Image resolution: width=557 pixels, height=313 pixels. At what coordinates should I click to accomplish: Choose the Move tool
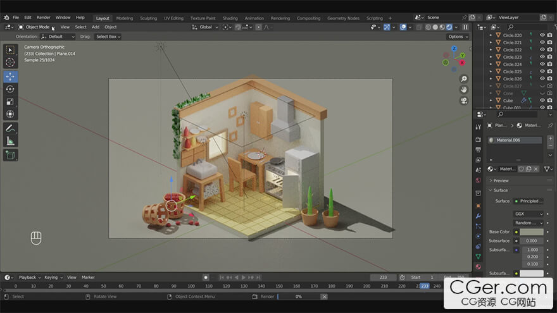[10, 77]
